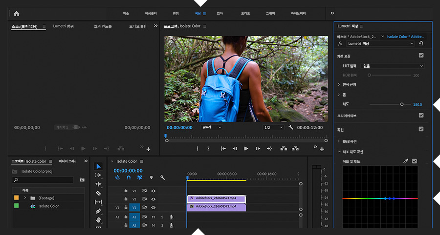Add a marker in the timeline
Viewport: 440px width, 235px height.
[151, 177]
